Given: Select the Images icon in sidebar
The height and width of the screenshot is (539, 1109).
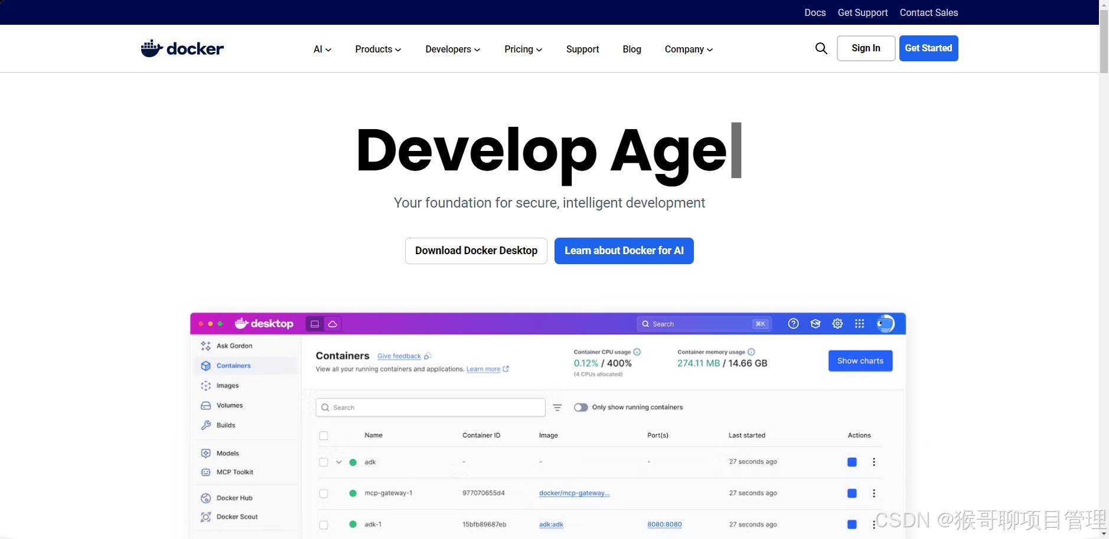Looking at the screenshot, I should click(206, 386).
